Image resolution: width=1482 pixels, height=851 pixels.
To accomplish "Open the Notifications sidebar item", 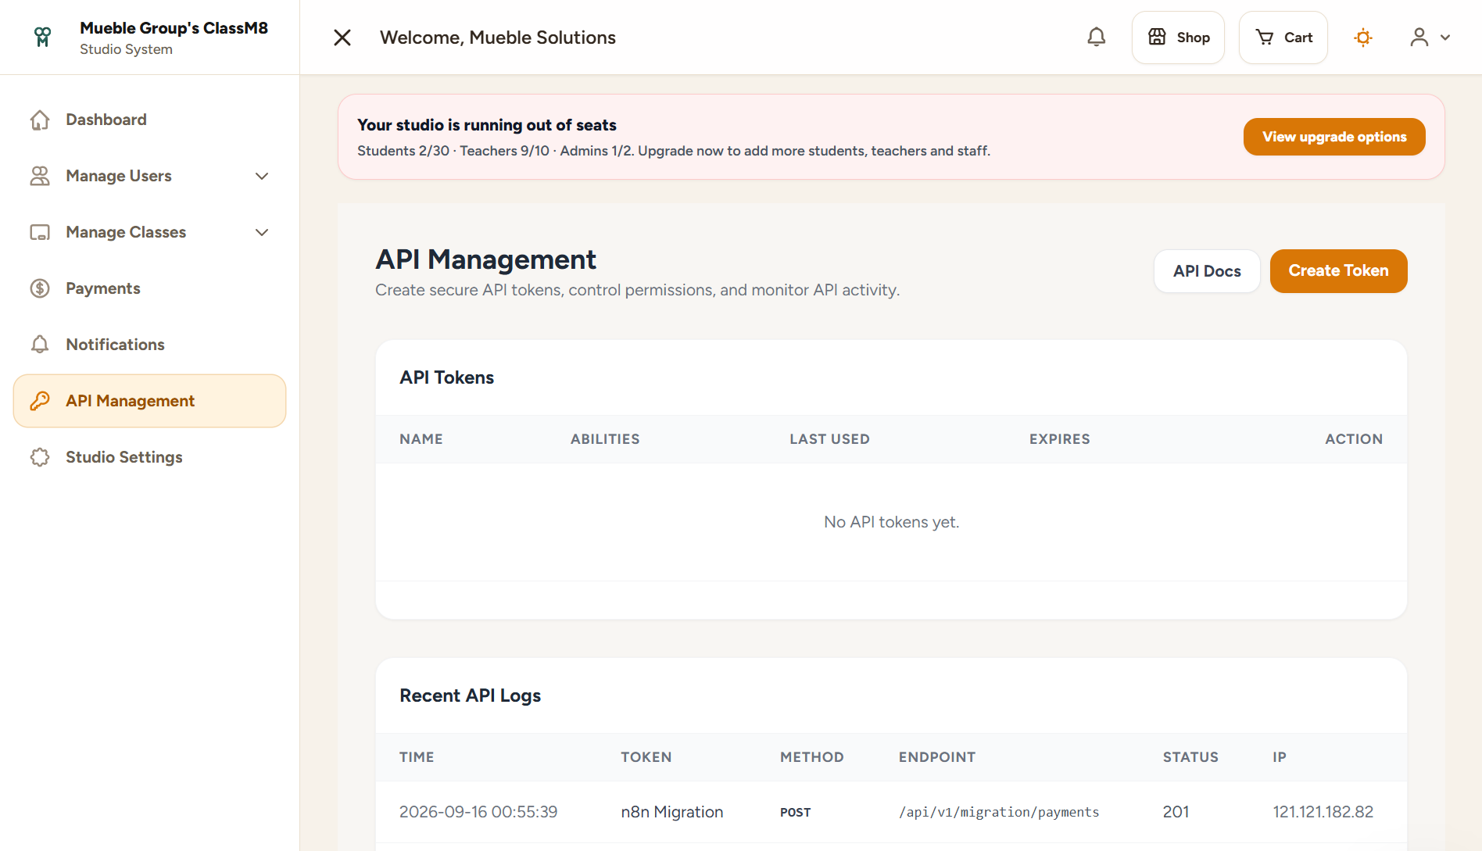I will [x=150, y=345].
